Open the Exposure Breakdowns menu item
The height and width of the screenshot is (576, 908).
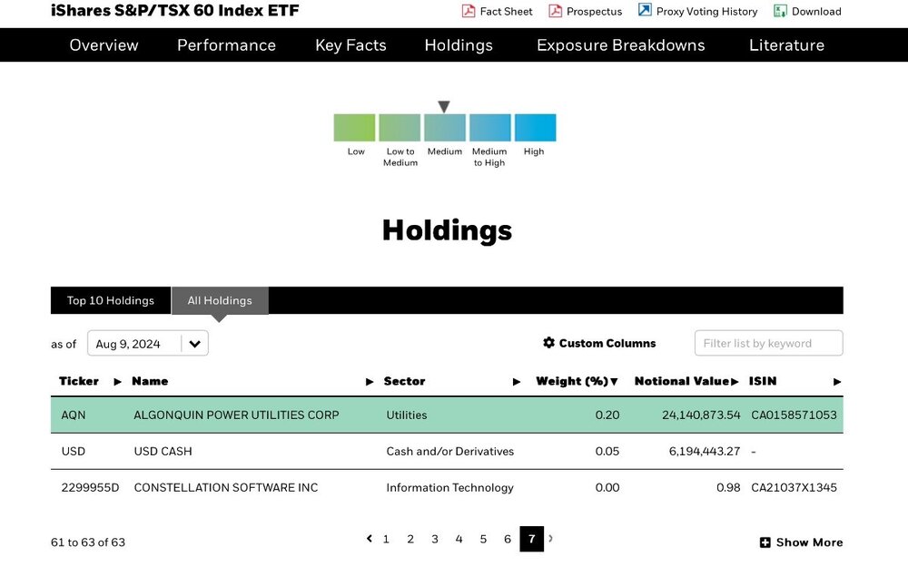(621, 45)
